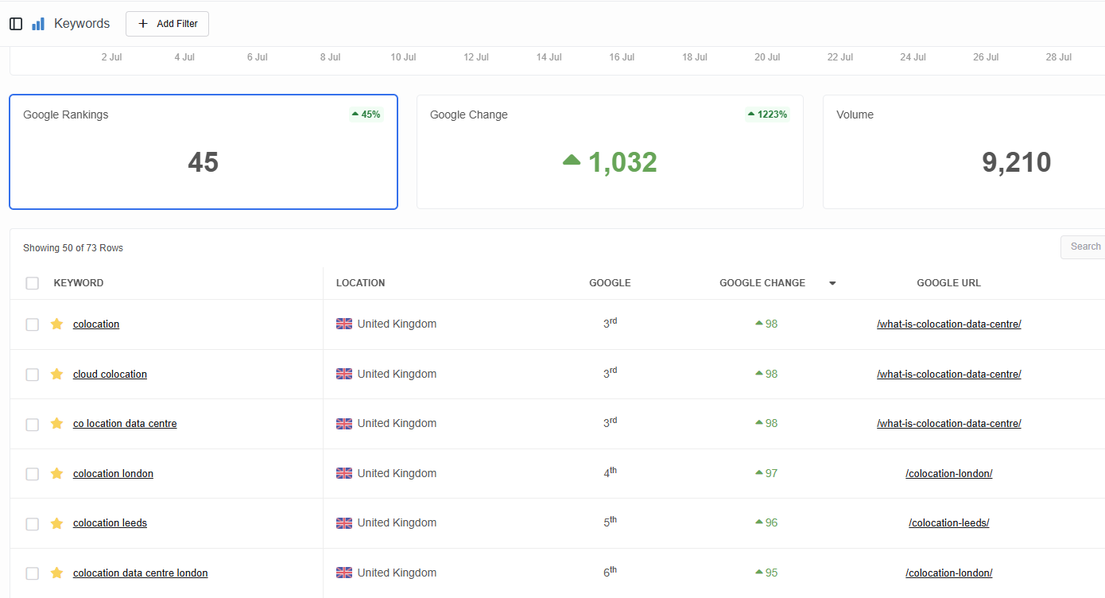Toggle favorite star for colocation london
Screen dimensions: 1105x598
(x=56, y=473)
